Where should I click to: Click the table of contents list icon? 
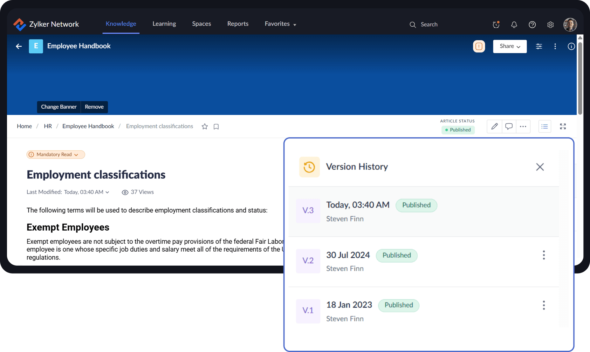tap(545, 126)
